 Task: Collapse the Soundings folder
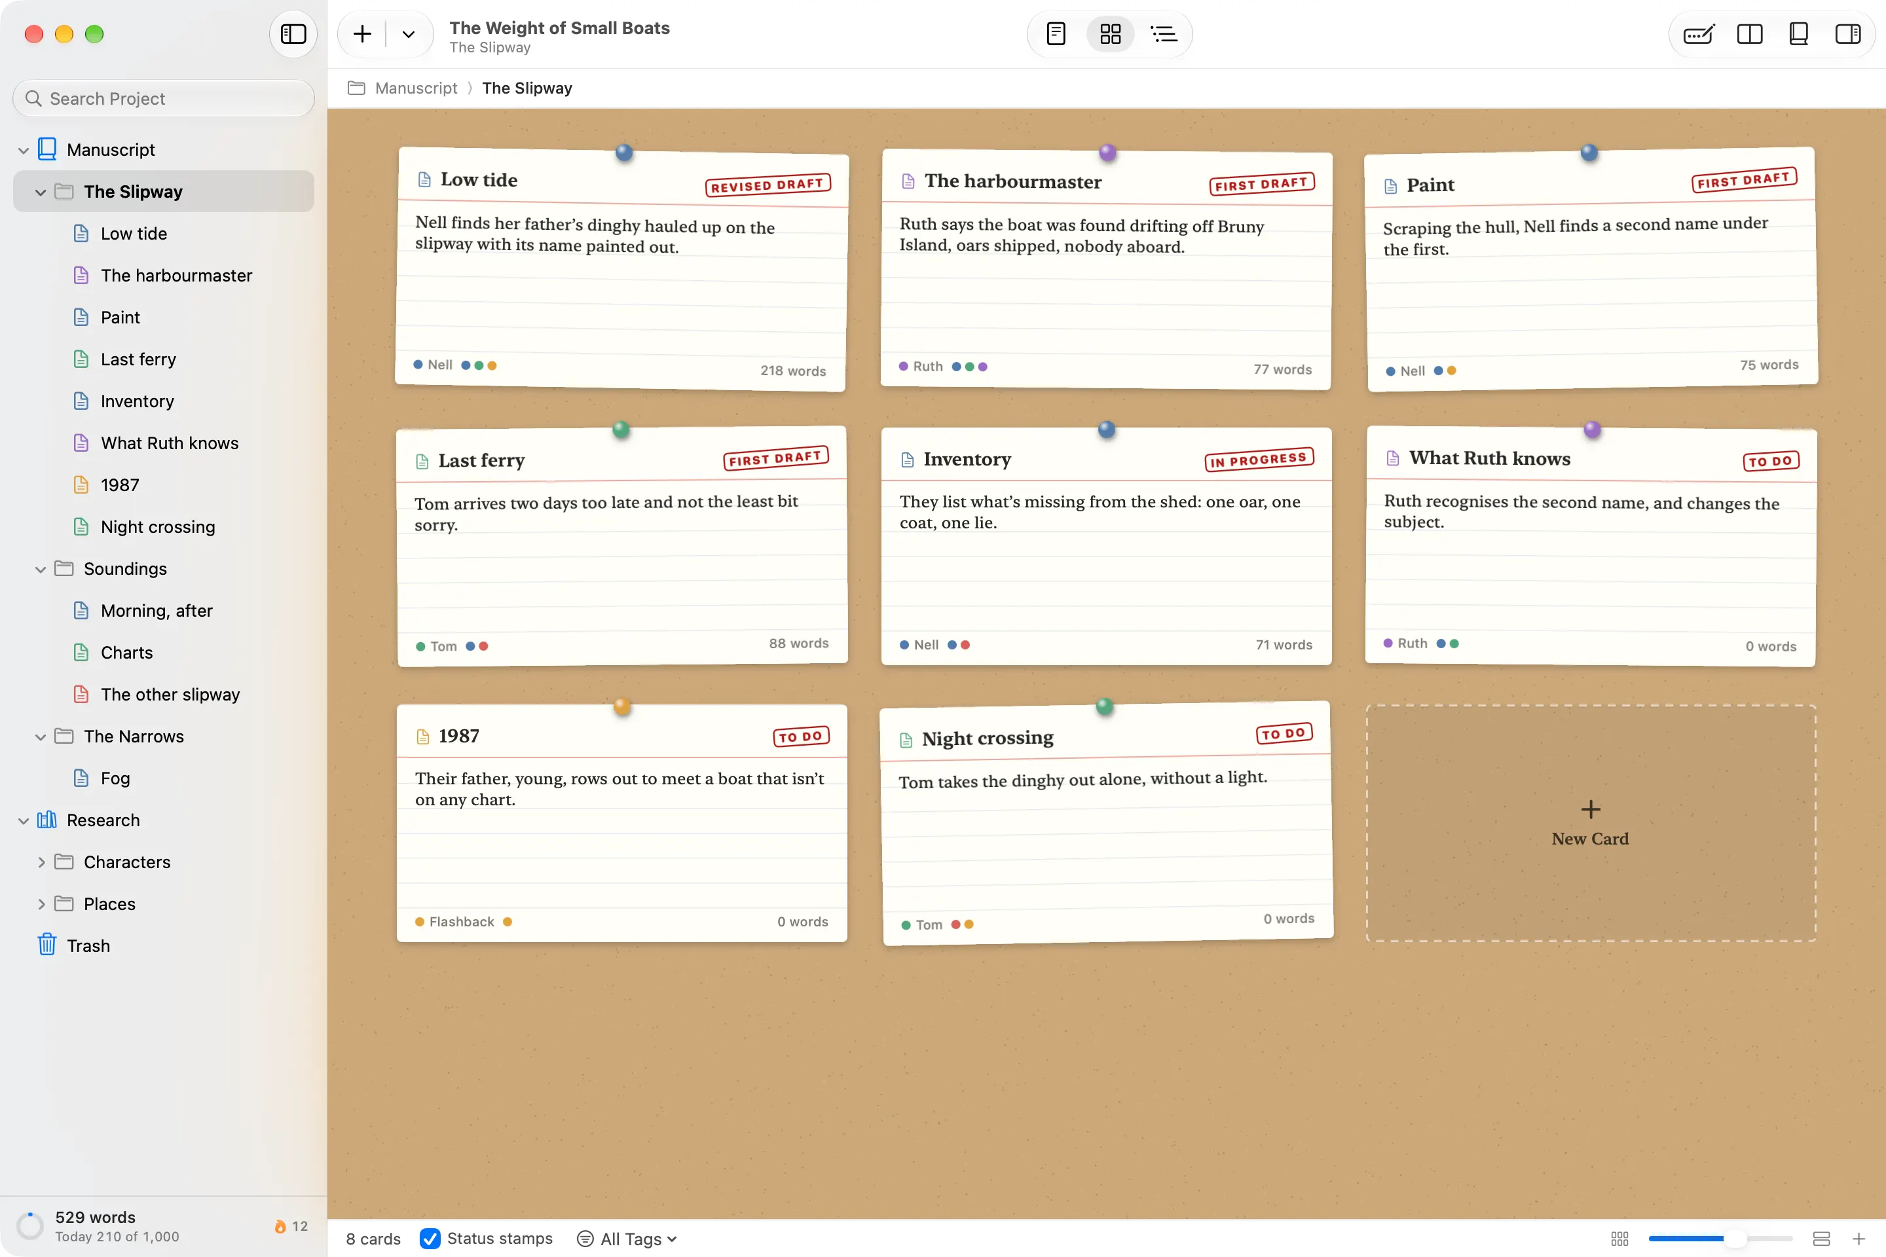[x=40, y=569]
